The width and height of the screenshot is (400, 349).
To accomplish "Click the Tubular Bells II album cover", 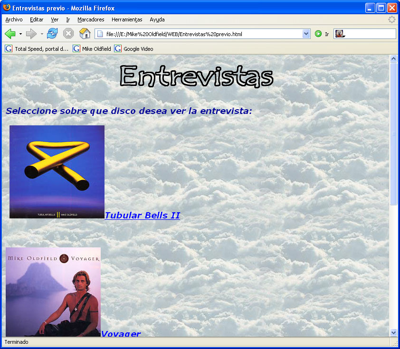I will 57,172.
